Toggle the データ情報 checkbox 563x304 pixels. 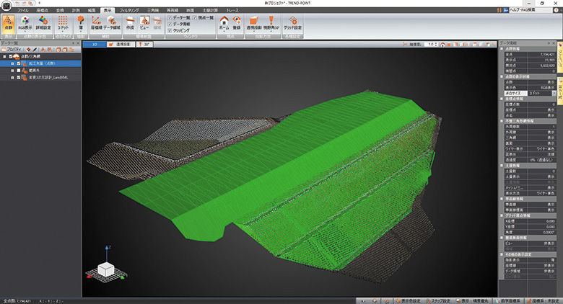coord(170,24)
